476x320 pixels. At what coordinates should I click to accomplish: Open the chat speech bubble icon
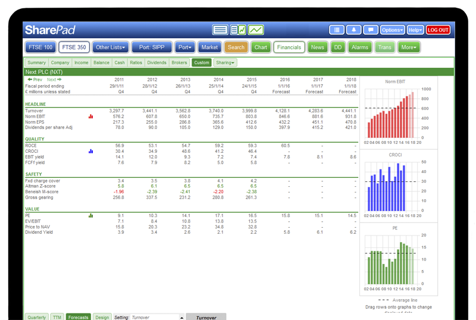point(370,30)
